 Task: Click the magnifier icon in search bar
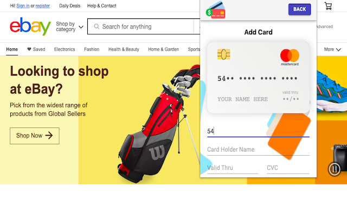[97, 27]
